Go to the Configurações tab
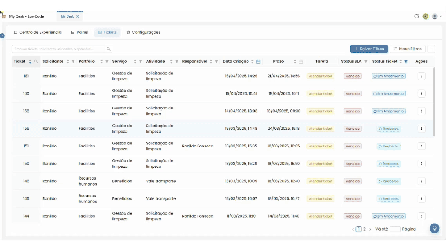This screenshot has height=251, width=446. coord(143,33)
